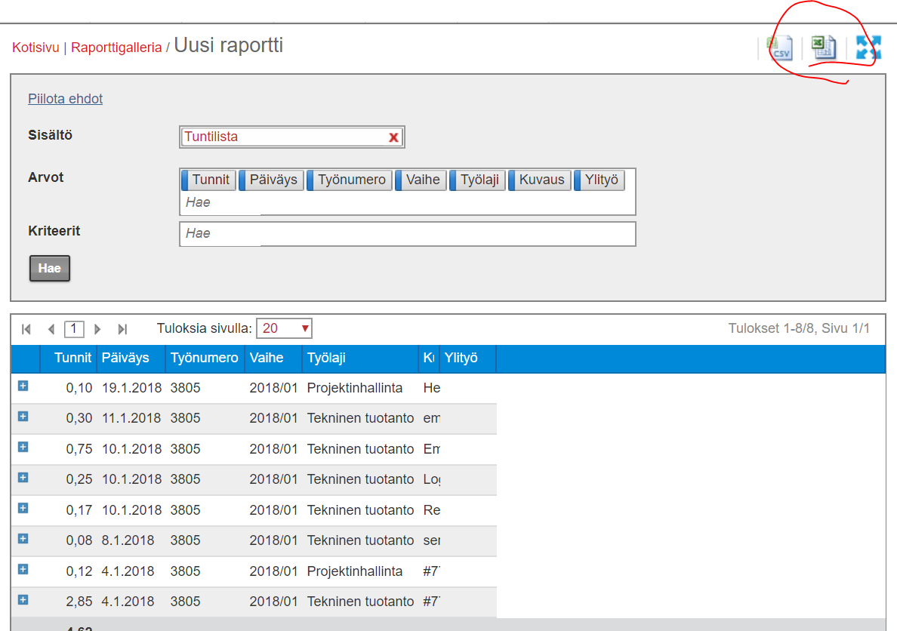Open Raporttigalleria breadcrumb link

[x=116, y=48]
